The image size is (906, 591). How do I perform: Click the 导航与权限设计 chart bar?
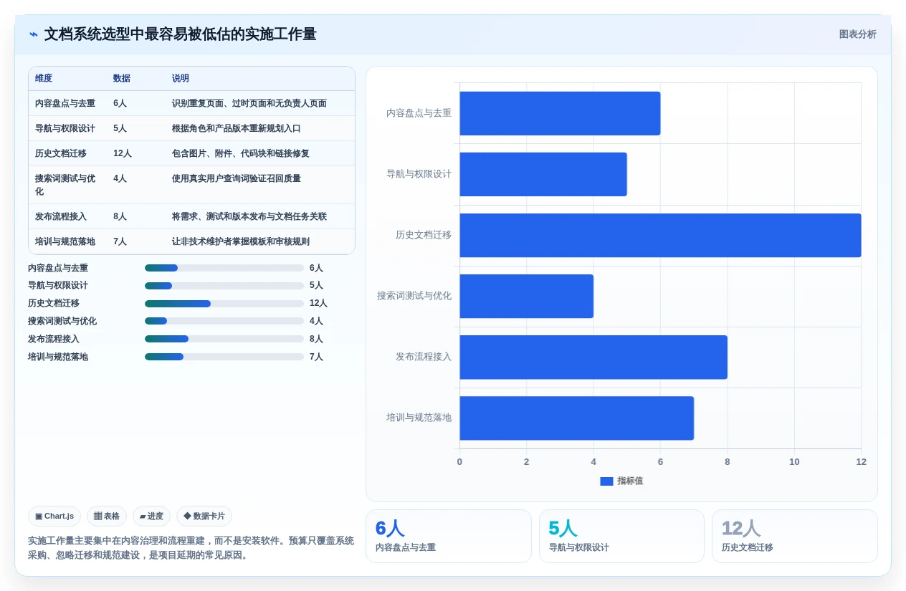[543, 174]
